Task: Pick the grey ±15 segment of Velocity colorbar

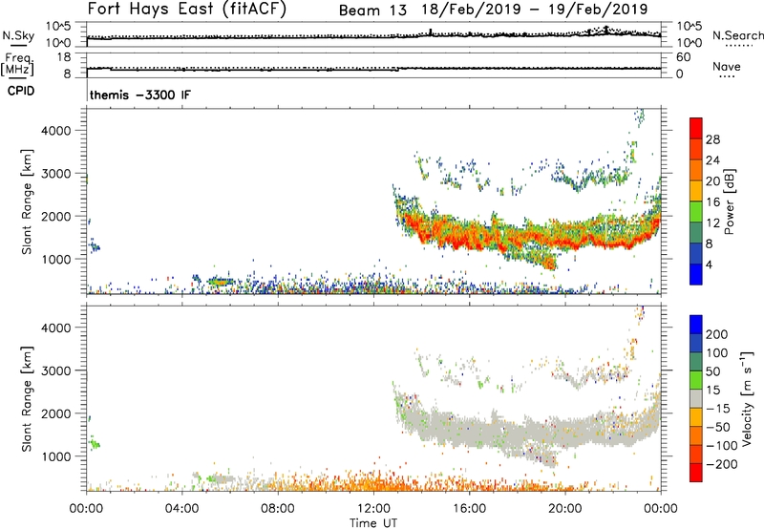Action: click(696, 399)
